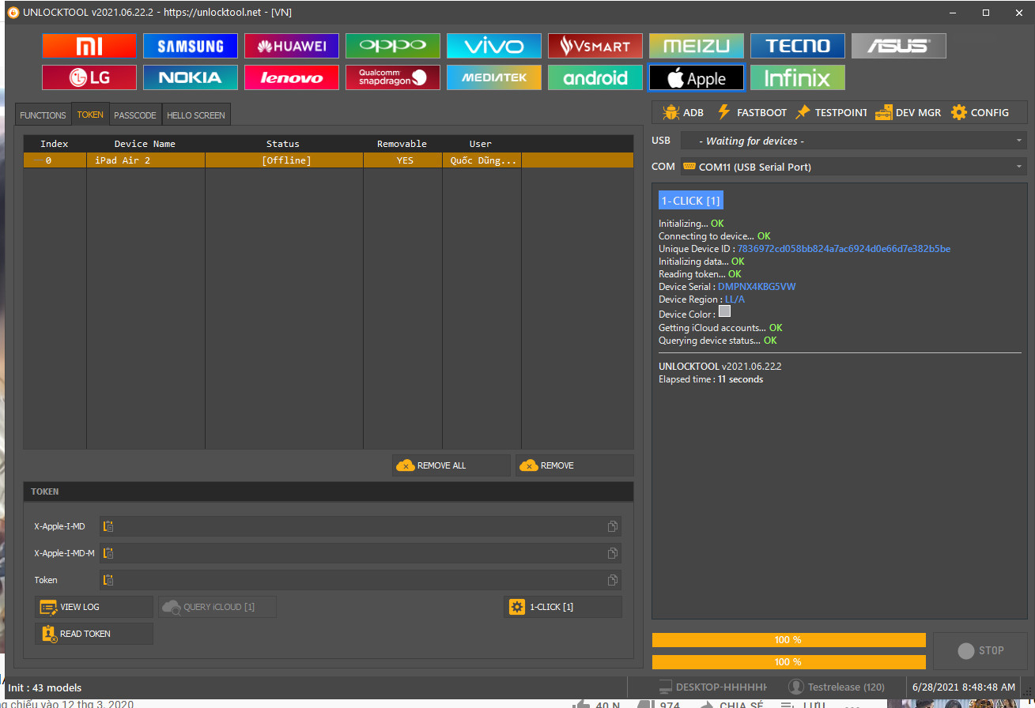Choose the generic Android tile
The width and height of the screenshot is (1035, 708).
(x=595, y=77)
